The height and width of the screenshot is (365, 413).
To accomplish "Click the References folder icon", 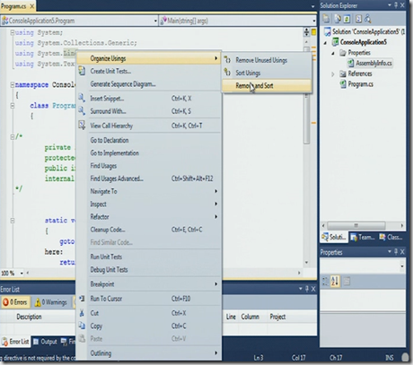I will pyautogui.click(x=343, y=74).
